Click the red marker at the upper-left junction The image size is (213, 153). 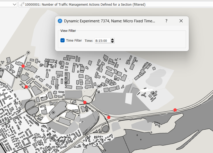pyautogui.click(x=23, y=66)
